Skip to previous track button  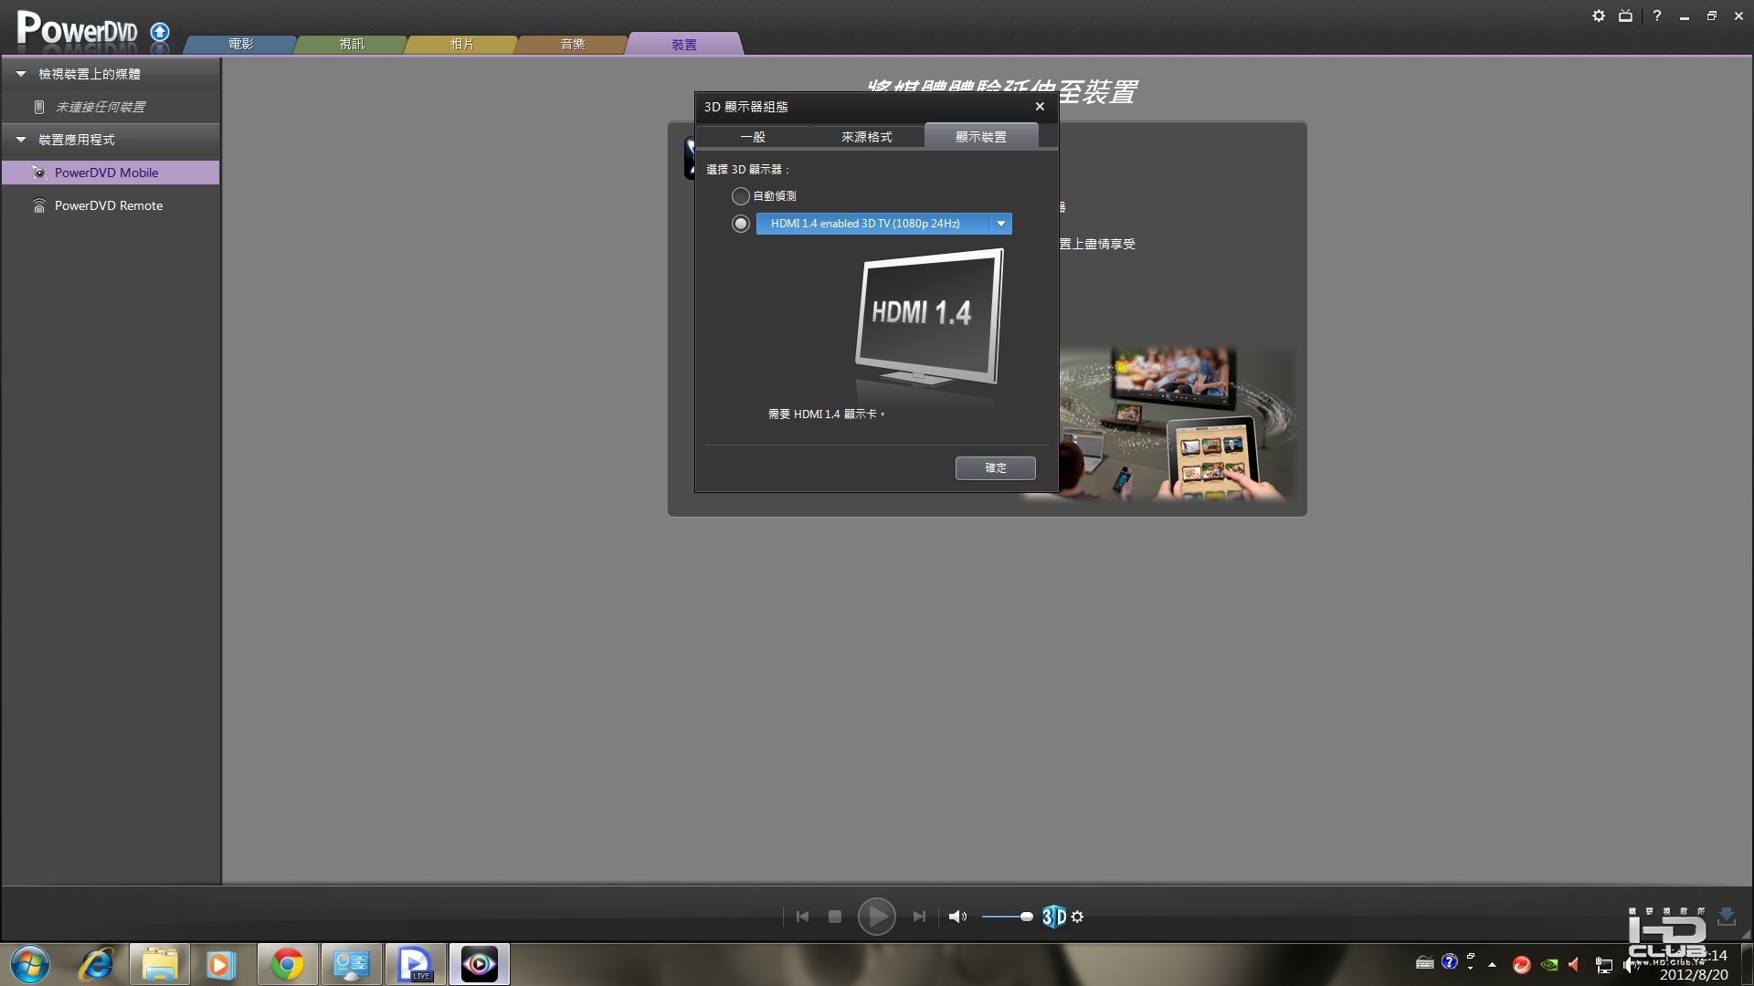[802, 917]
